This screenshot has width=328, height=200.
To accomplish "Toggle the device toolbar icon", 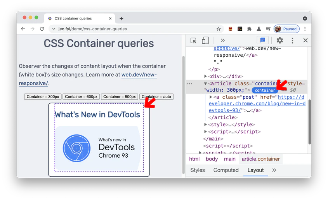I will 205,40.
